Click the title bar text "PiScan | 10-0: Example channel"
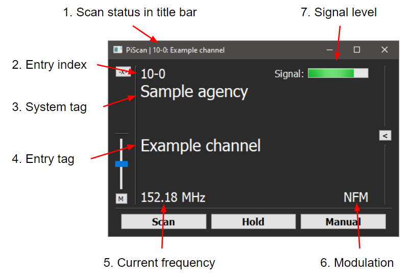 pyautogui.click(x=175, y=50)
